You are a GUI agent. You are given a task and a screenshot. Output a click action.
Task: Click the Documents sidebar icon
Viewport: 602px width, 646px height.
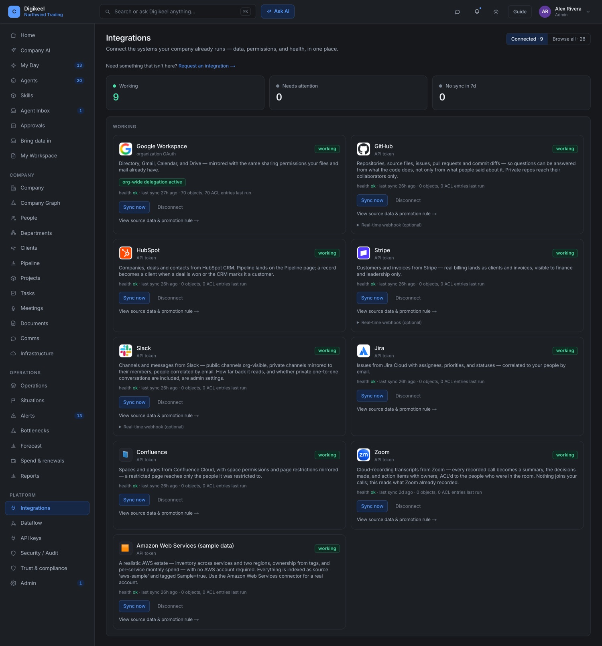point(13,323)
